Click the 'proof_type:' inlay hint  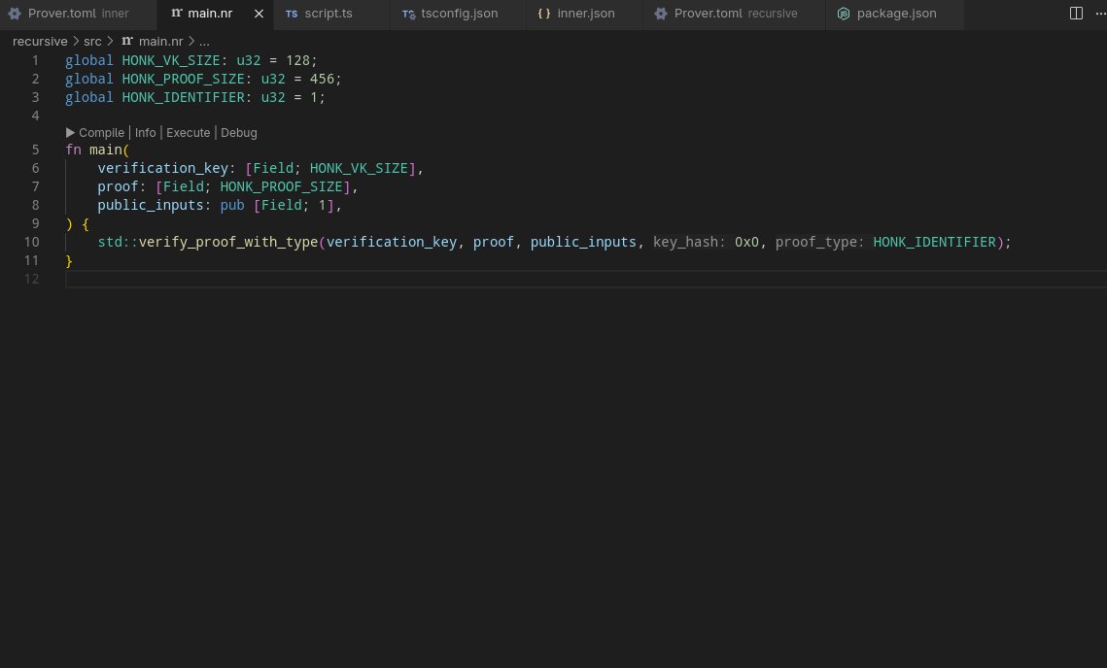(819, 242)
